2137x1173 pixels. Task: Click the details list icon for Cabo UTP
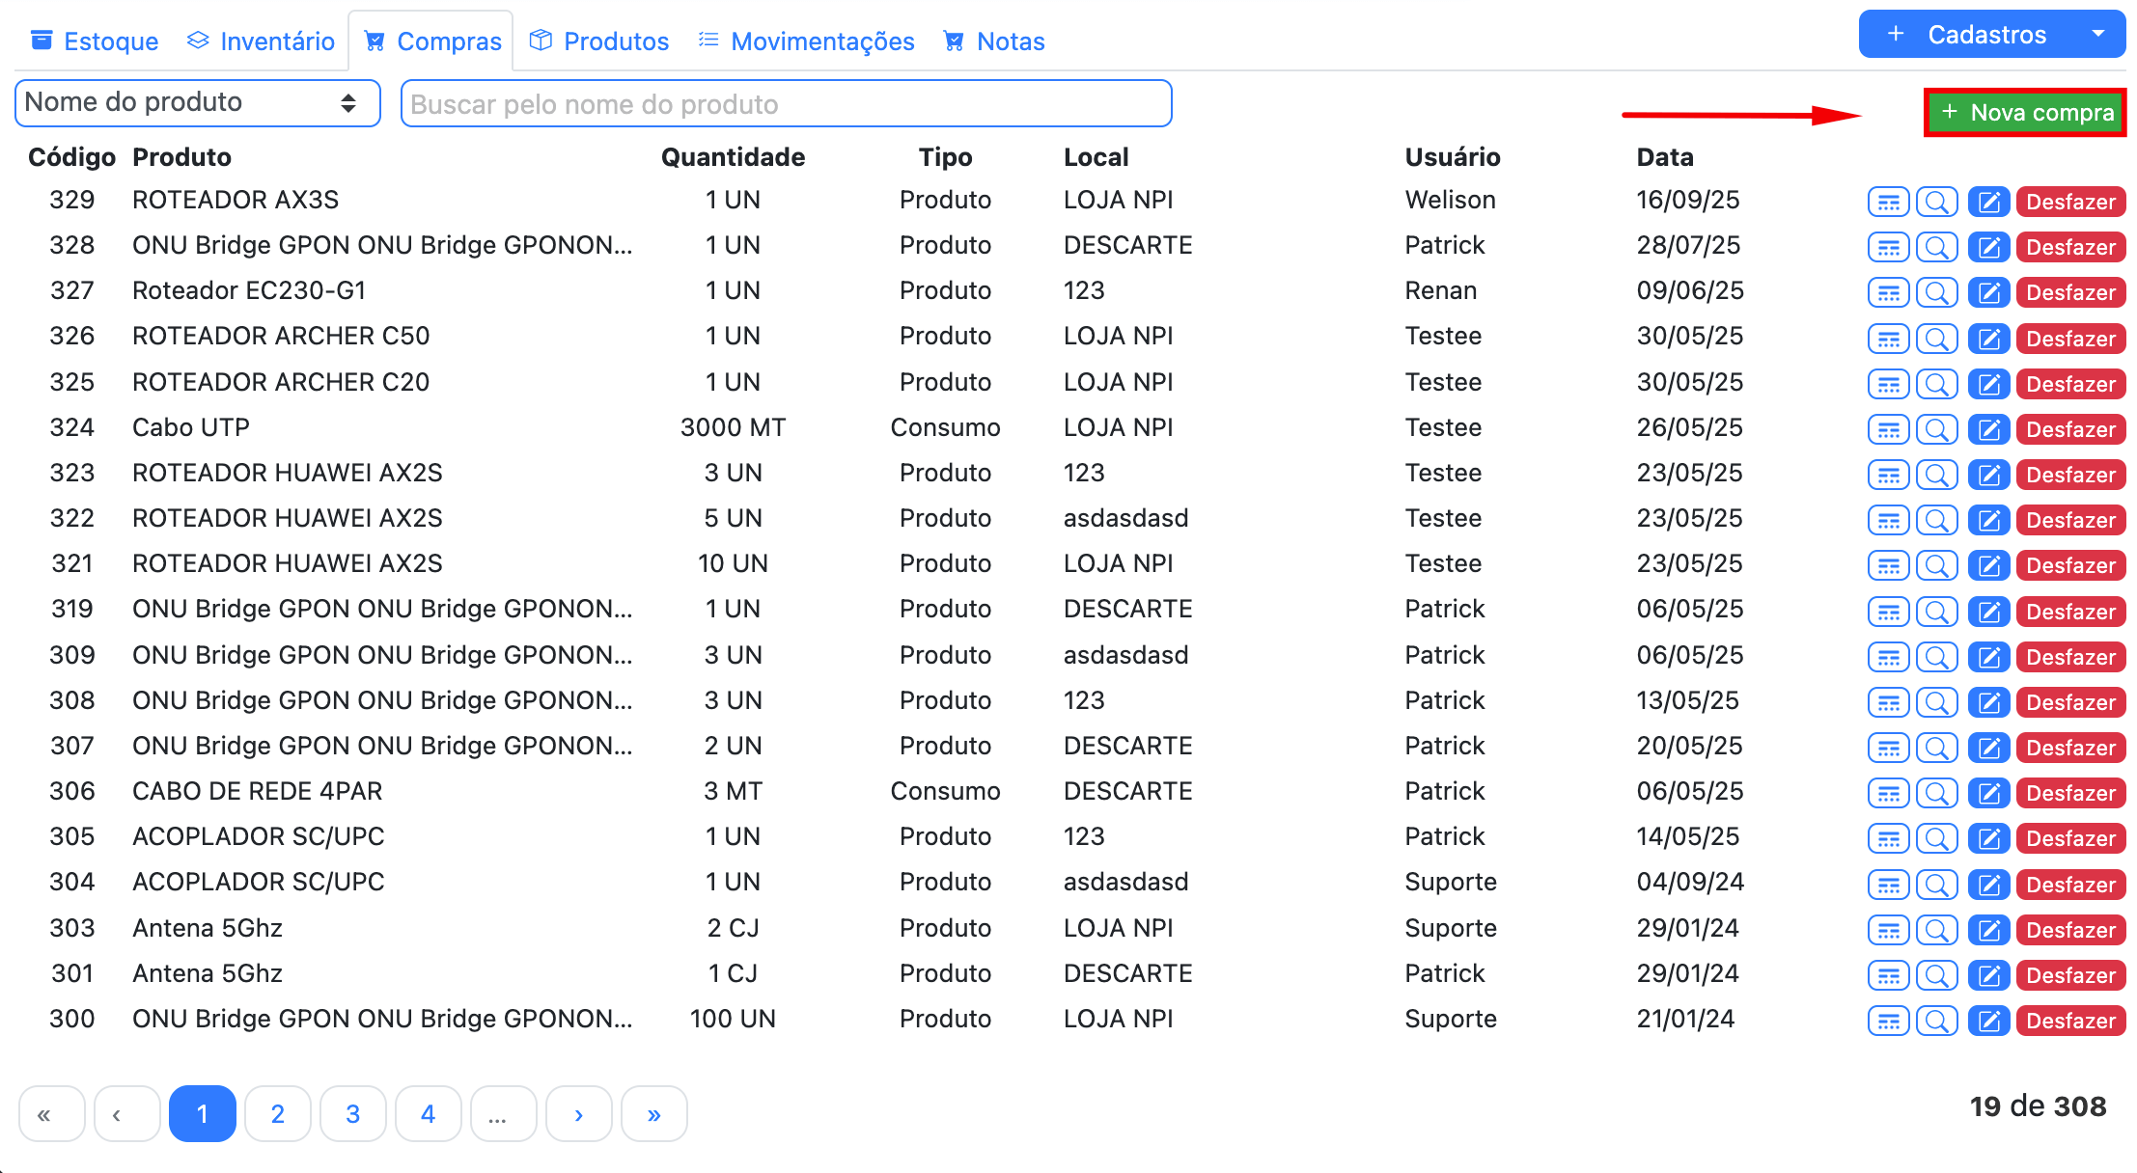click(1888, 429)
